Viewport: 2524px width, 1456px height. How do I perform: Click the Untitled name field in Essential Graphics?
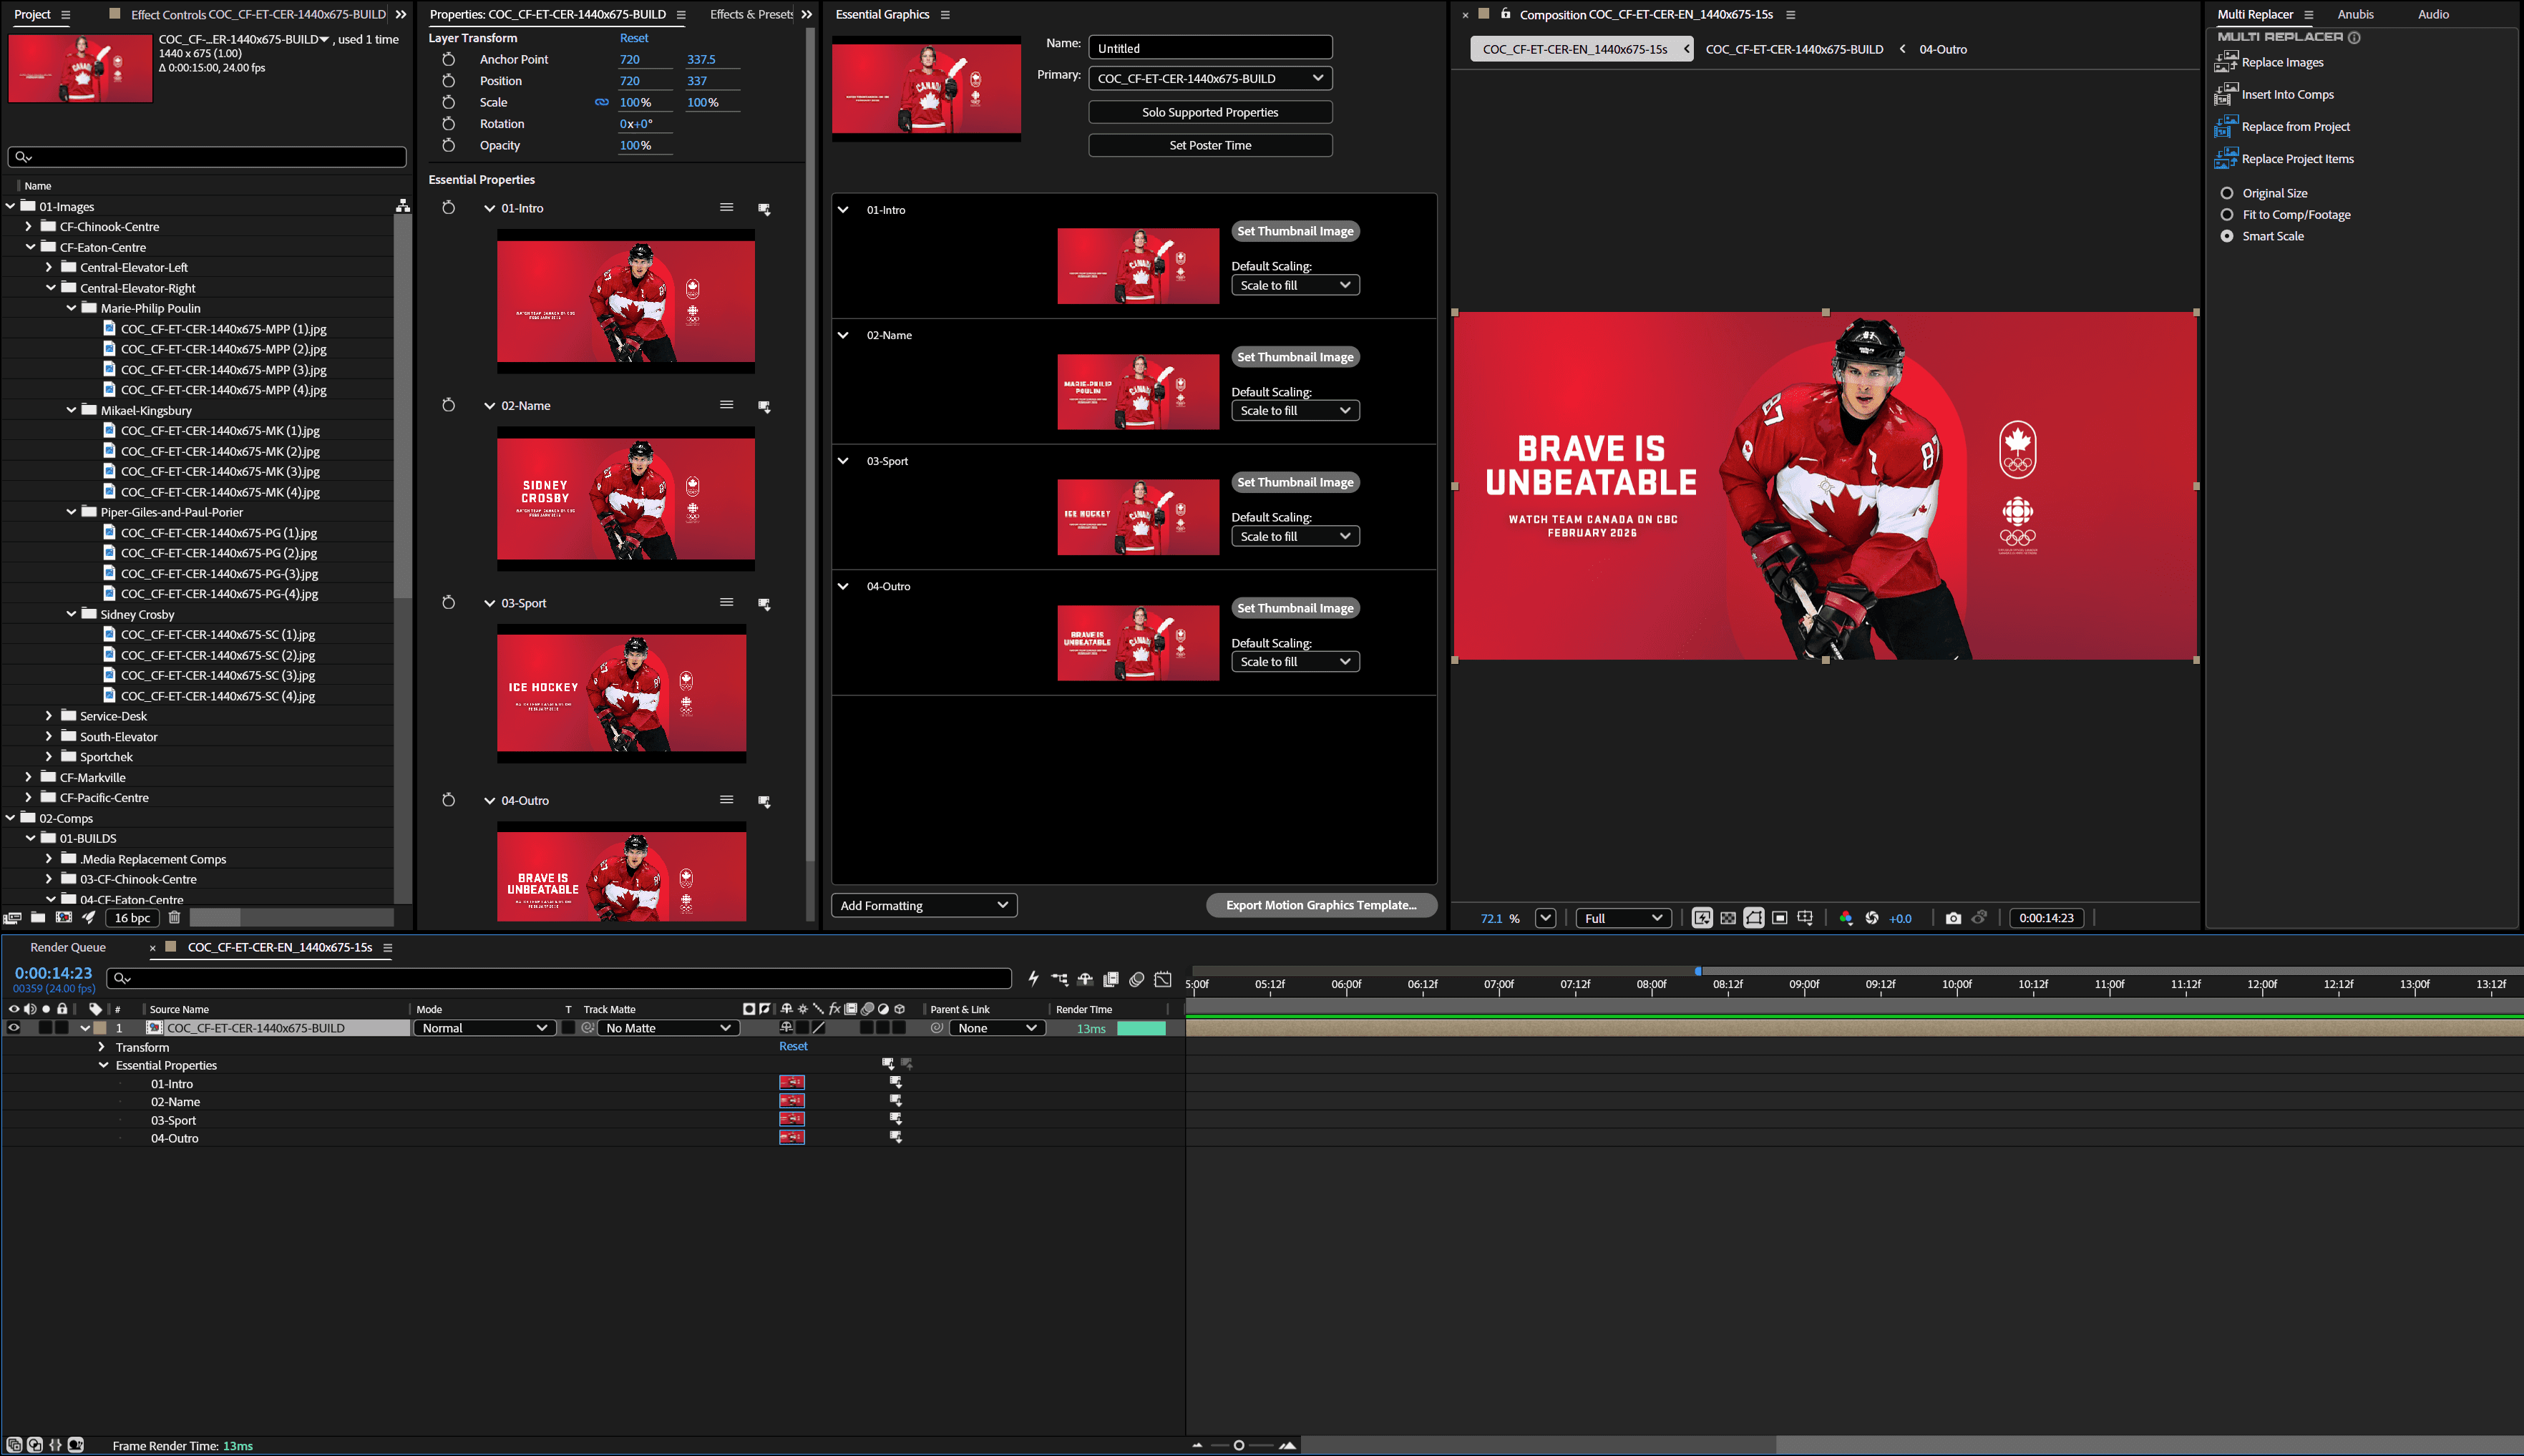[x=1209, y=47]
